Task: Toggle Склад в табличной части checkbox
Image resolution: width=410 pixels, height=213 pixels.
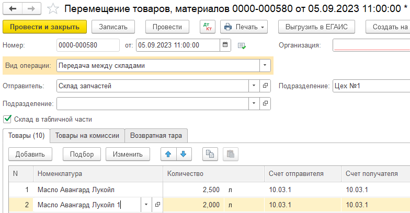Action: [7, 119]
